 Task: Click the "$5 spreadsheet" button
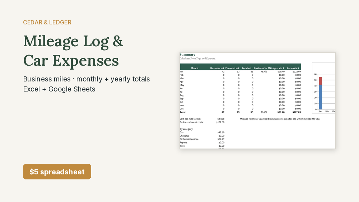point(57,172)
